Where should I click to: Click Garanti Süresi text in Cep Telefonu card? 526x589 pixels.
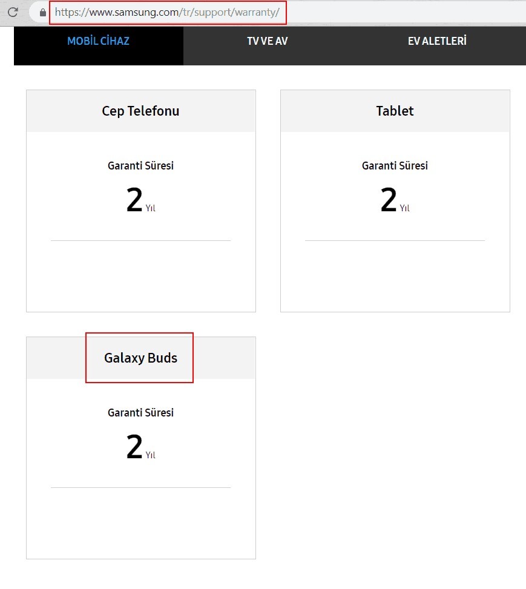[x=140, y=166]
